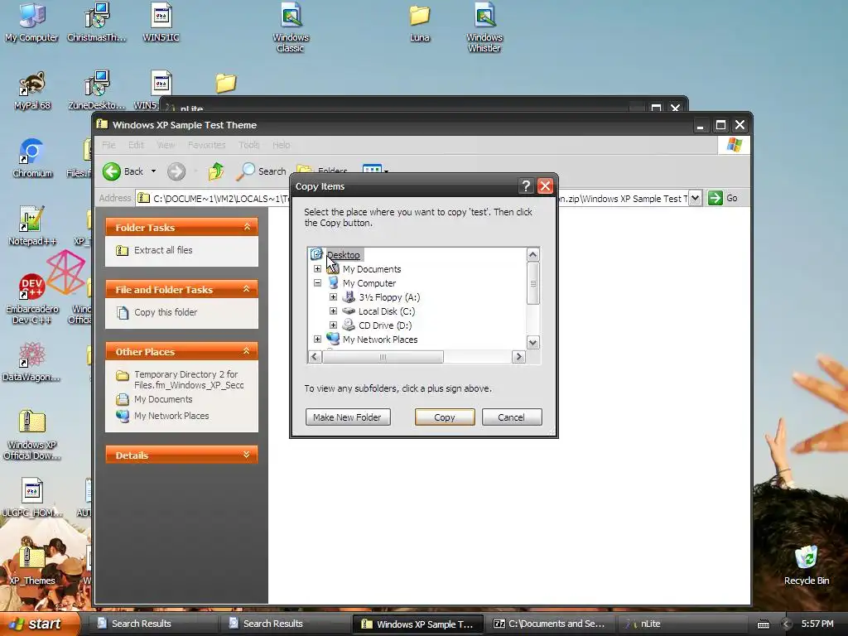Select 3½ Floppy (A:) drive
The image size is (848, 636).
tap(389, 297)
